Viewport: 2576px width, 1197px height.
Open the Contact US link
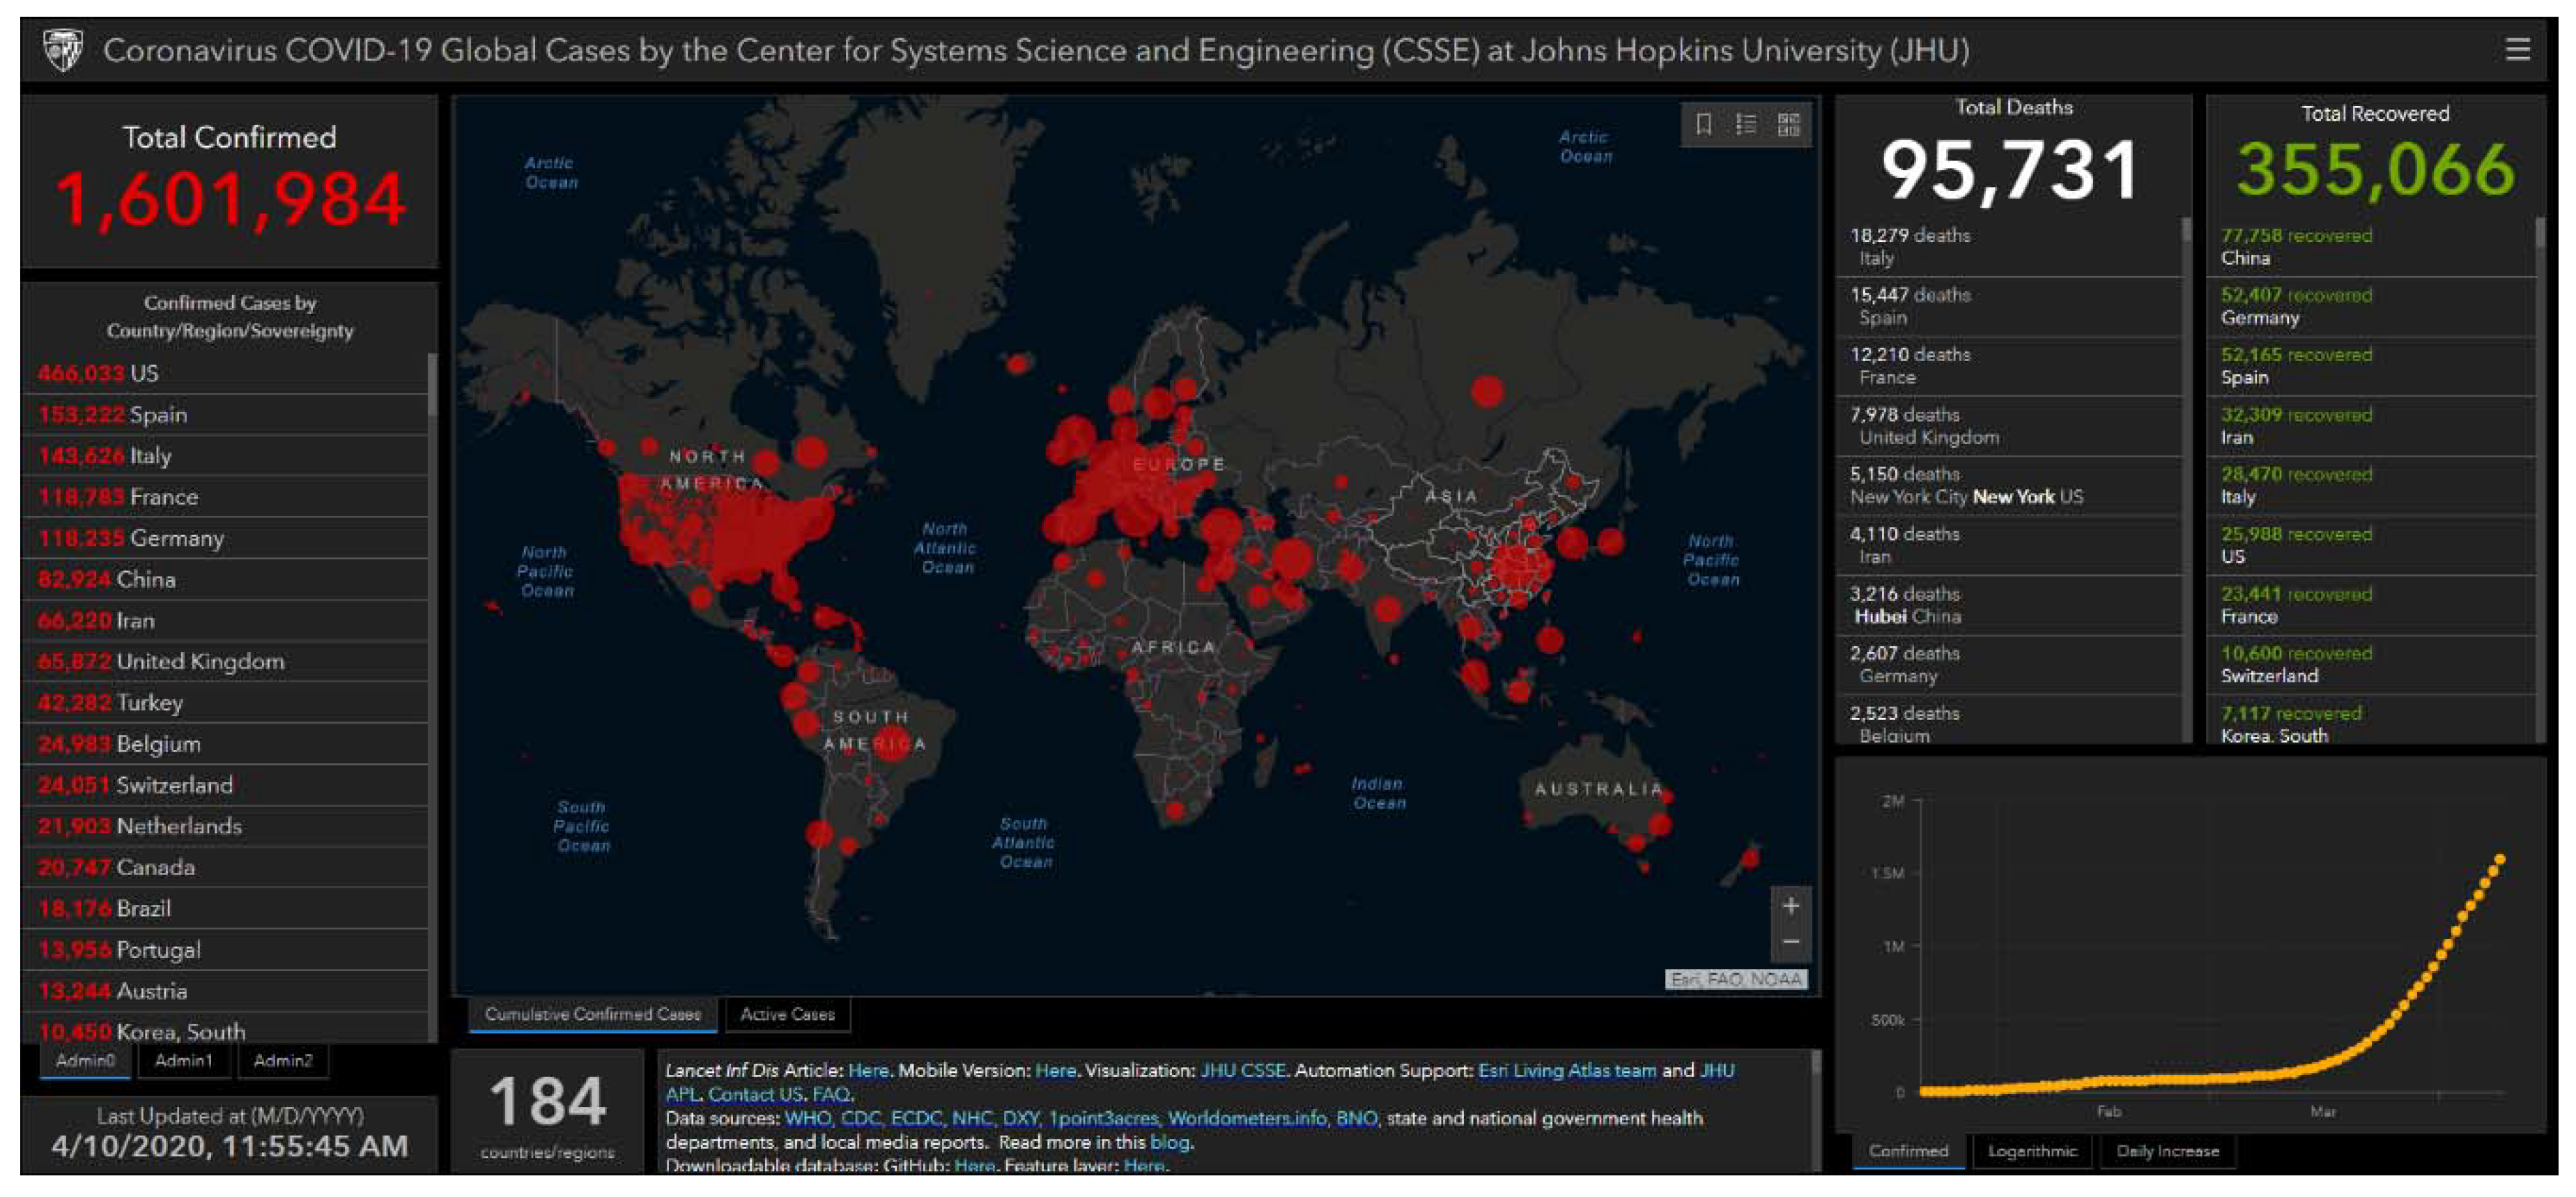pyautogui.click(x=755, y=1094)
